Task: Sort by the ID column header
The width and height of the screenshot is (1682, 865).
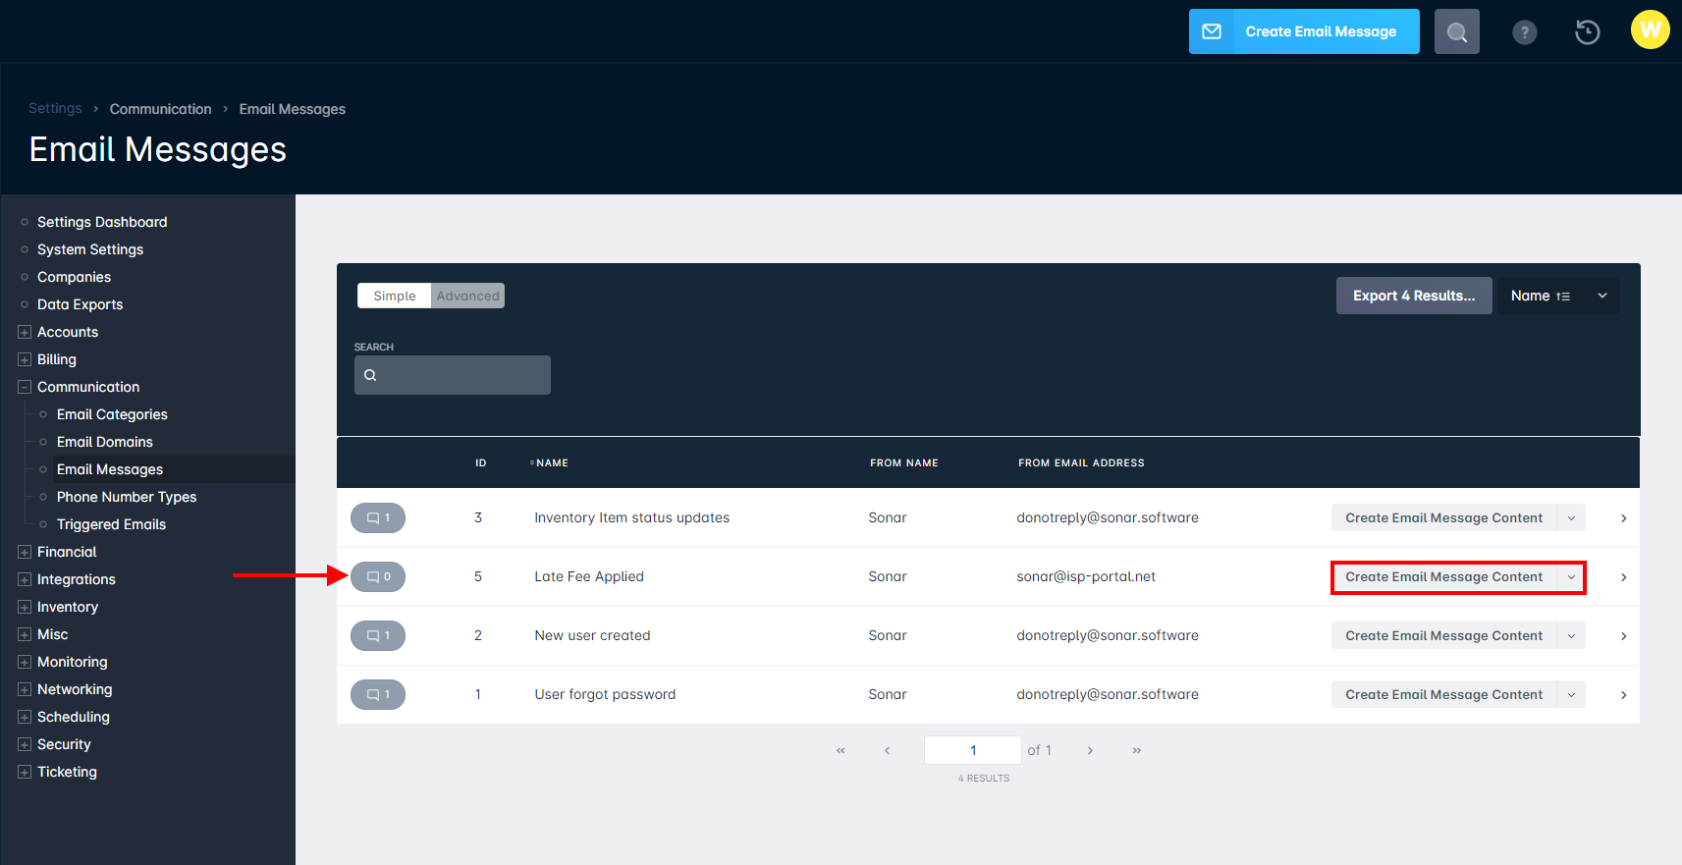Action: tap(481, 462)
